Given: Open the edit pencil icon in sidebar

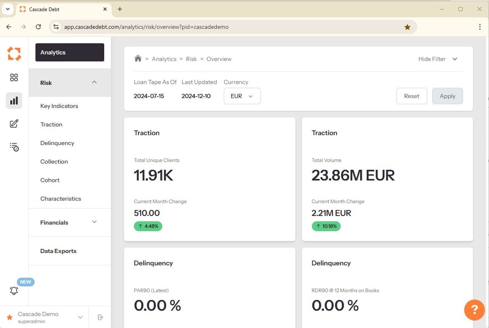Looking at the screenshot, I should (14, 124).
